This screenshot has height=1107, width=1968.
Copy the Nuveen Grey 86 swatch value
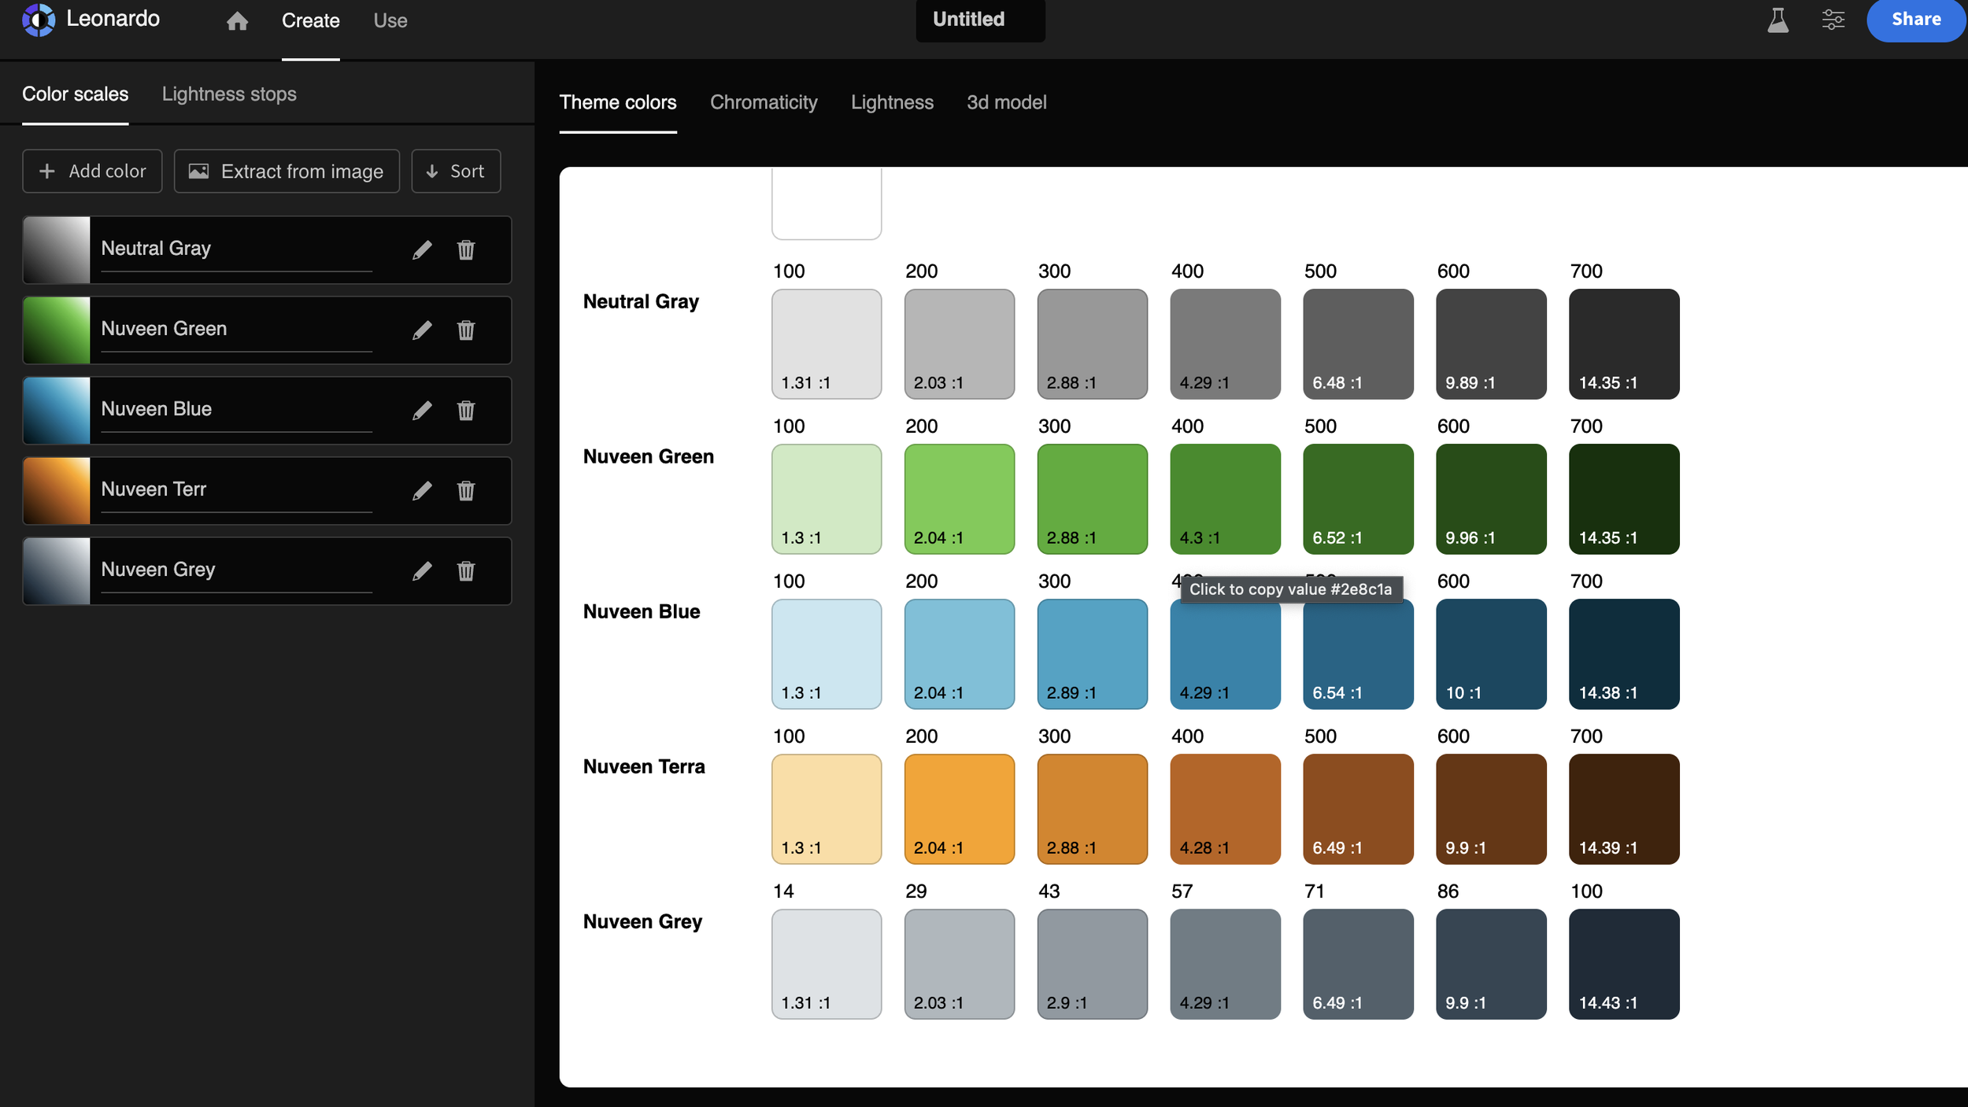point(1491,964)
